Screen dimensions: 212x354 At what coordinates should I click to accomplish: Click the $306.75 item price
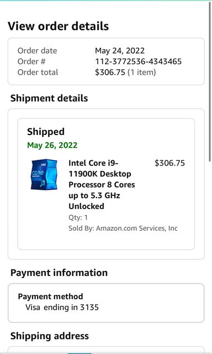tap(169, 163)
